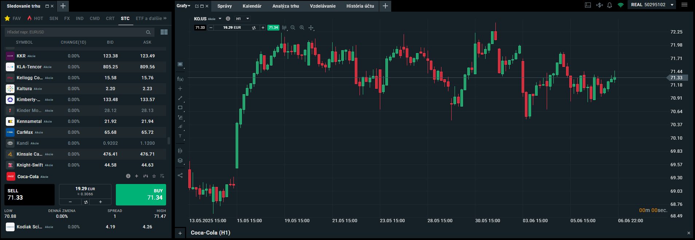Viewport: 695px width, 240px height.
Task: Open the H1 timeframe dropdown
Action: [243, 19]
